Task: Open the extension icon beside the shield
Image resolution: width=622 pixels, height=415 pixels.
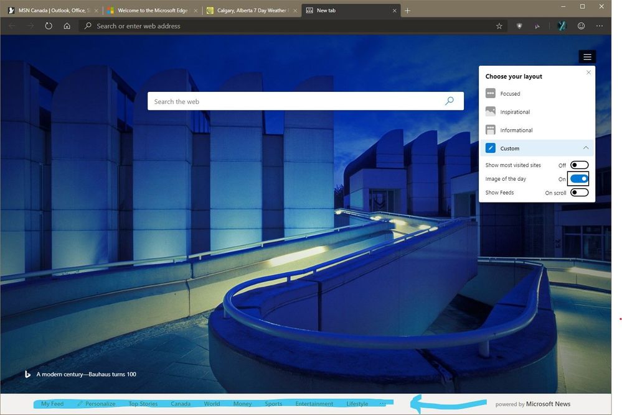Action: (x=537, y=27)
